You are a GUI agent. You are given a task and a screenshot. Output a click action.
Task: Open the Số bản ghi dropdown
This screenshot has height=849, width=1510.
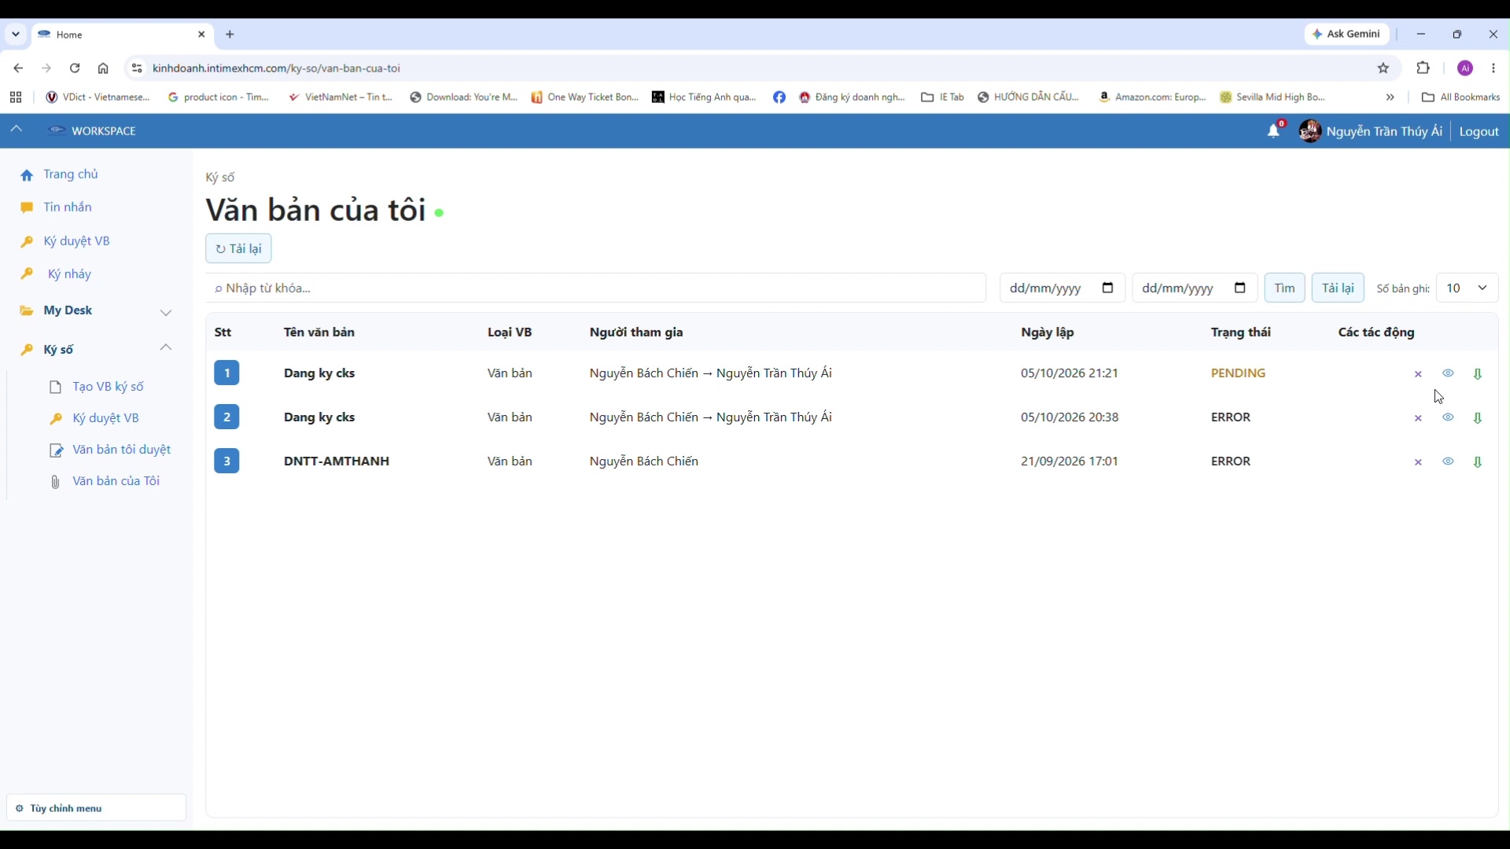pos(1467,289)
